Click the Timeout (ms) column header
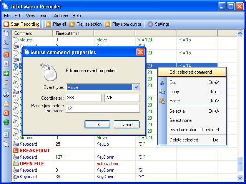Screen dimensions: 246x184 click(73, 33)
